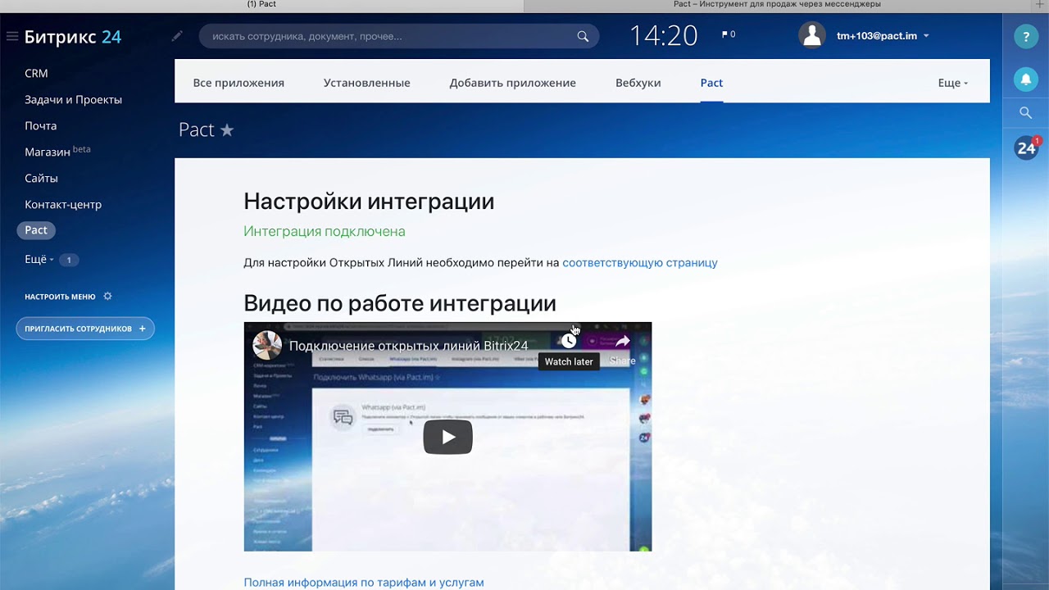Open Сайты in left menu
Viewport: 1049px width, 590px height.
(41, 178)
